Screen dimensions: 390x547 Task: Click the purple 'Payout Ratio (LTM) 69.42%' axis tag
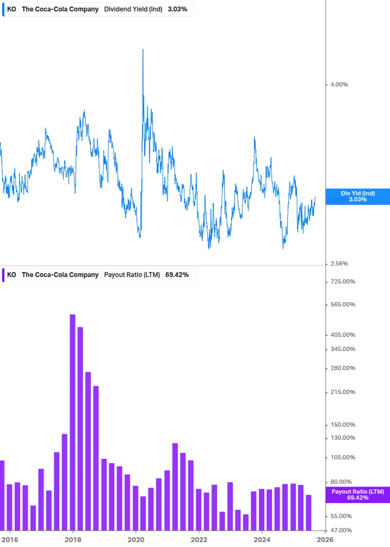357,495
